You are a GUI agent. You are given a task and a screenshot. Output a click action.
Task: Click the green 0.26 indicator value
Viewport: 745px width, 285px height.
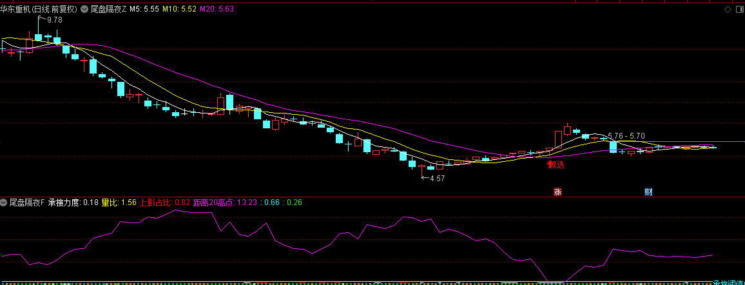click(x=294, y=203)
